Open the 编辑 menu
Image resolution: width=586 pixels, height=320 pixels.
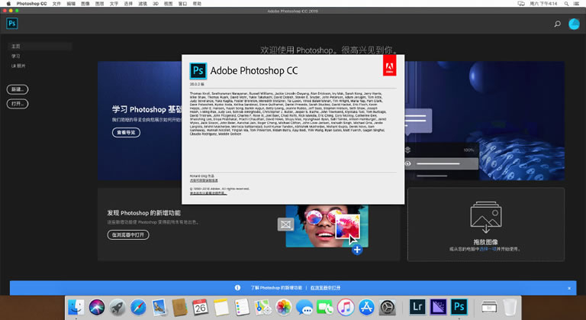tap(71, 3)
